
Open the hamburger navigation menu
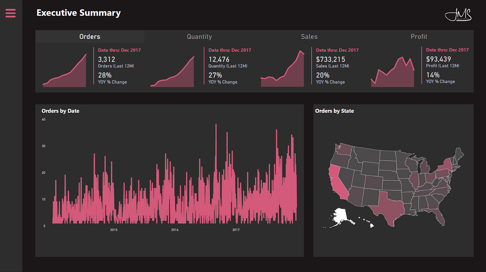pos(11,13)
